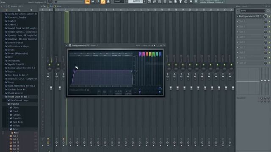Open NULL ZERO DRUM KIT VOL.1 folder

click(22, 86)
